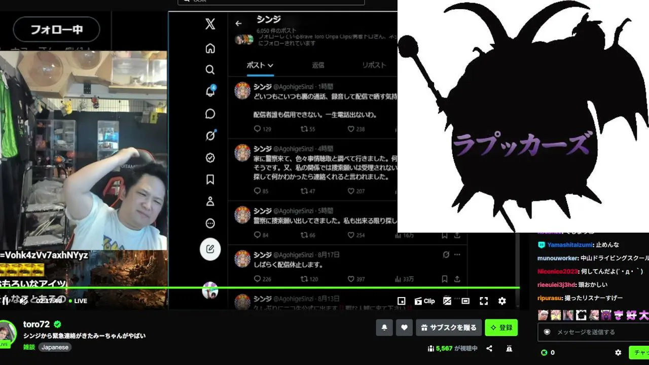Share the 5時間 post
The width and height of the screenshot is (649, 365).
[457, 235]
